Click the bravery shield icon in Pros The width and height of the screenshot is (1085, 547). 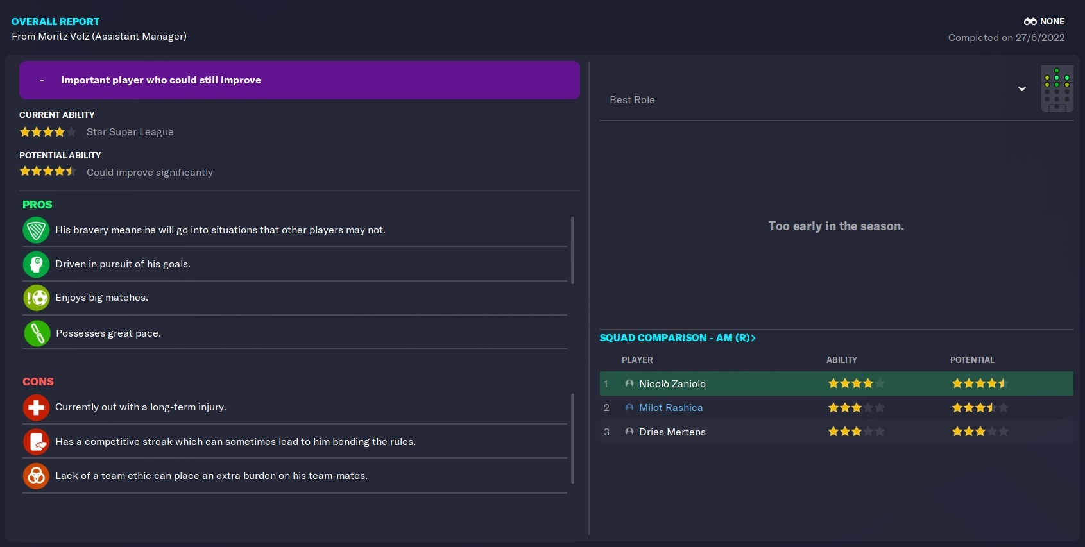36,230
